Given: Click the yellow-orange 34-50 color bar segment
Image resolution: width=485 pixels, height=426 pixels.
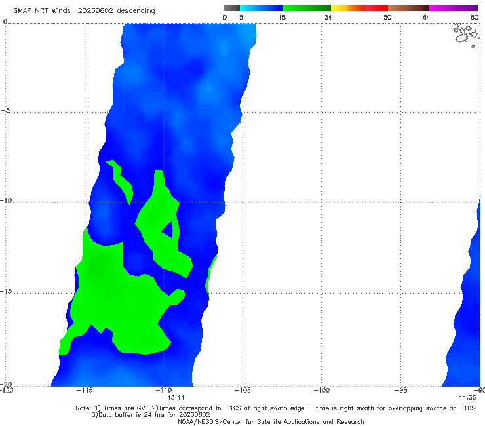Looking at the screenshot, I should [x=359, y=8].
